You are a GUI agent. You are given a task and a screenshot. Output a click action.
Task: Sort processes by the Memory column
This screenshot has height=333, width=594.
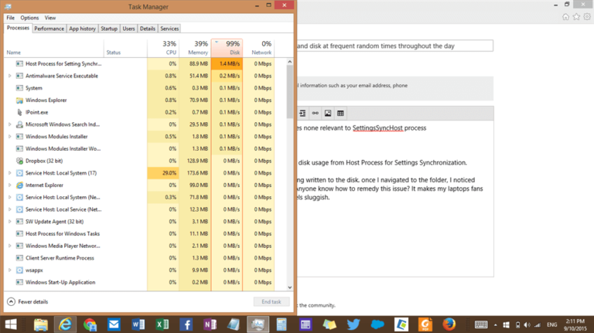[x=195, y=48]
